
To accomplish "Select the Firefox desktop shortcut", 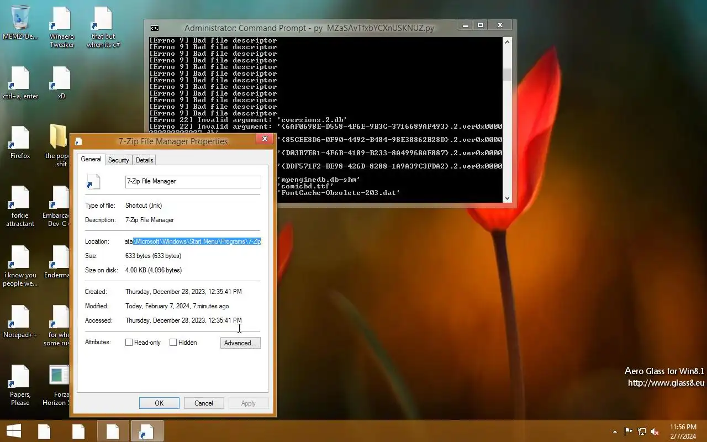I will [x=20, y=143].
